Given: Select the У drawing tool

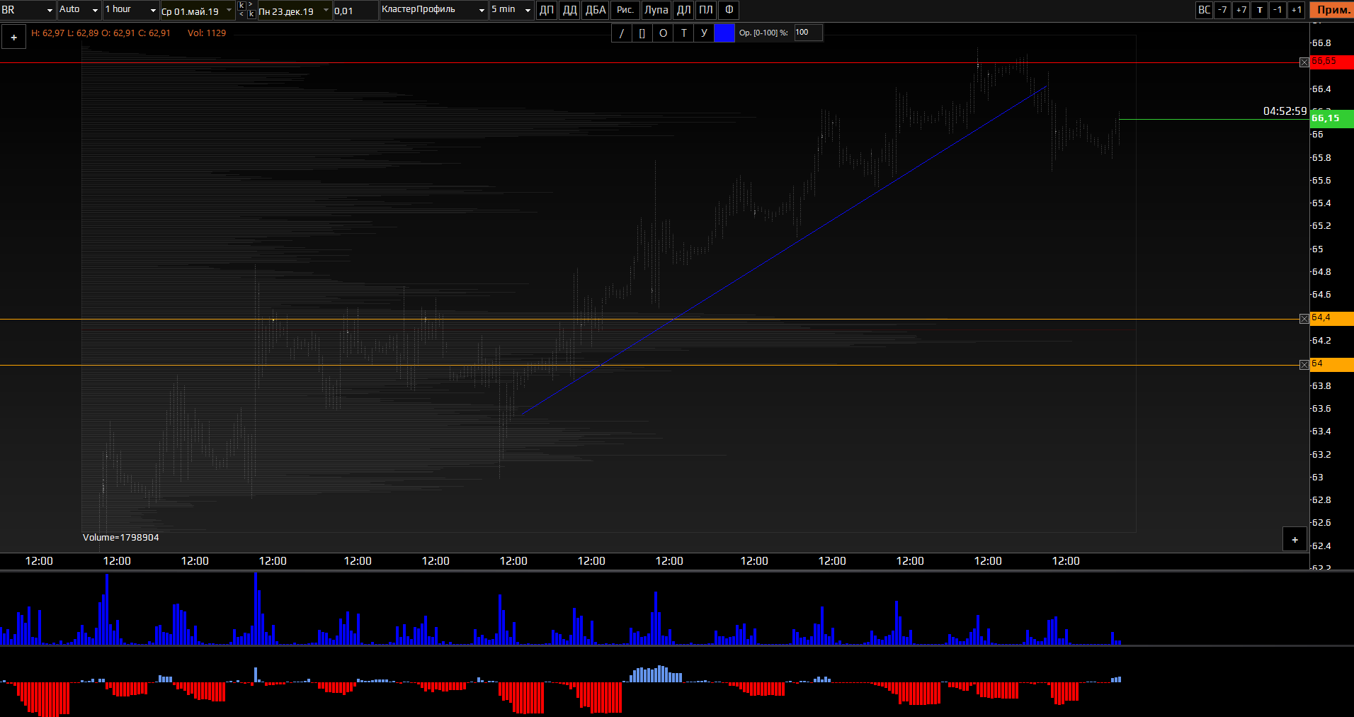Looking at the screenshot, I should click(x=704, y=33).
